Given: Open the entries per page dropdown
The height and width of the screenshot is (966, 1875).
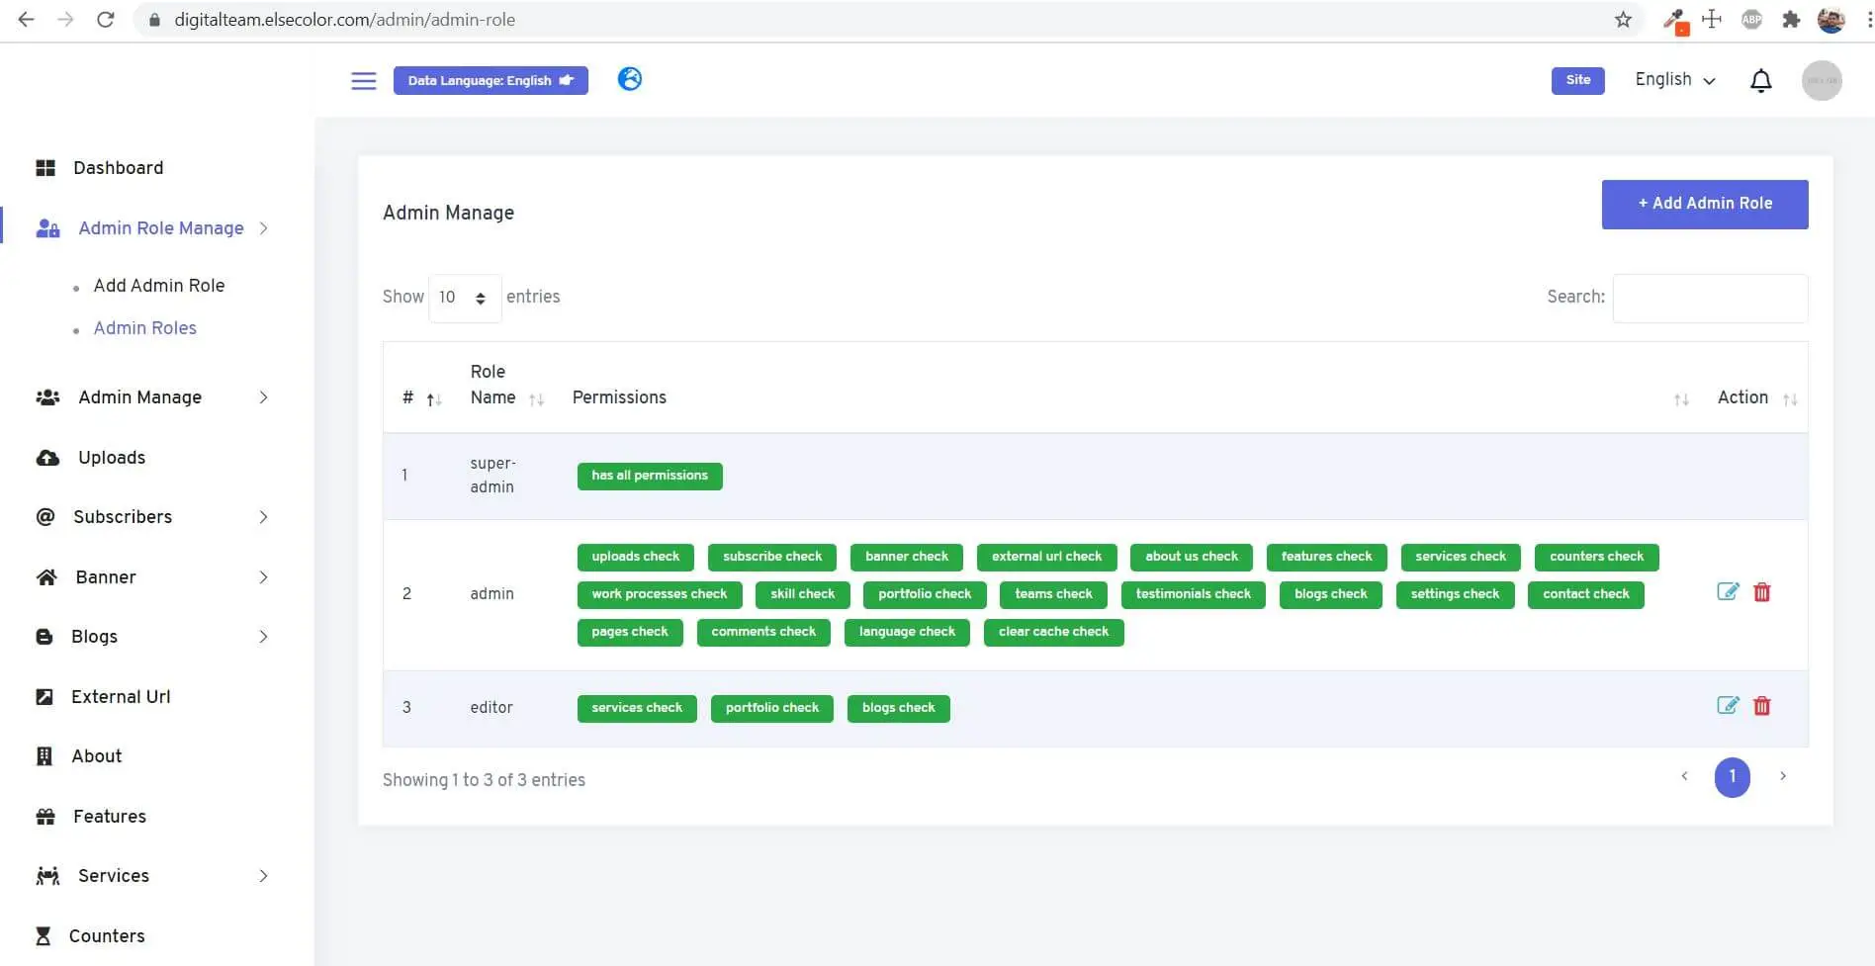Looking at the screenshot, I should (x=465, y=298).
